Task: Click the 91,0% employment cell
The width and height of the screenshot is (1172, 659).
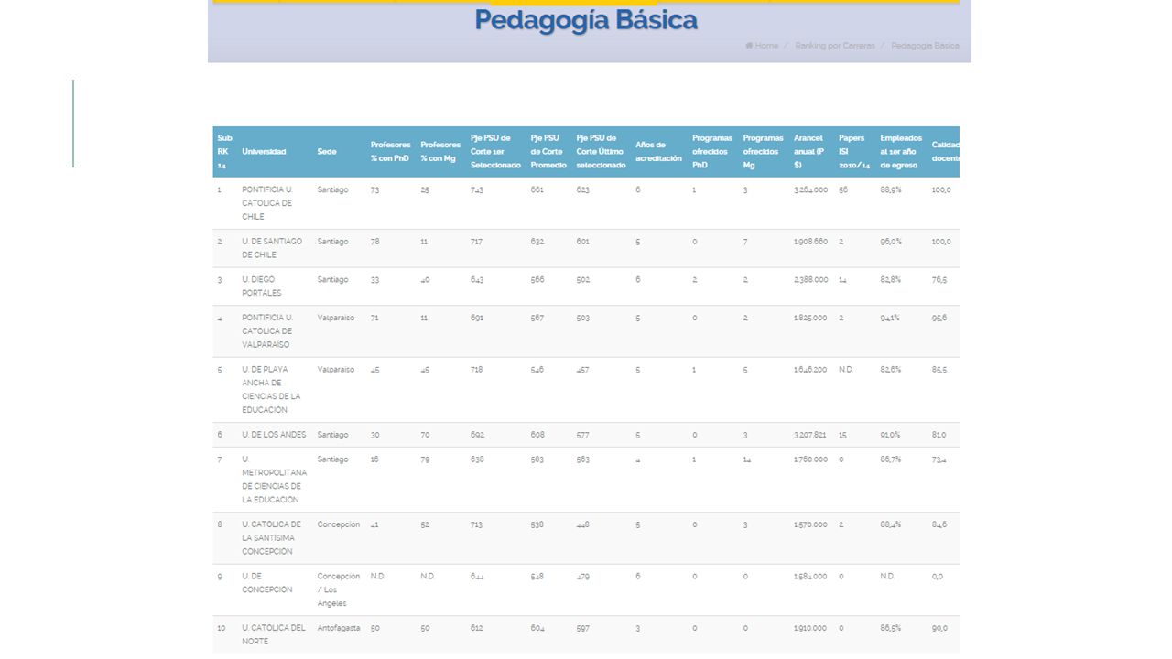Action: (890, 435)
